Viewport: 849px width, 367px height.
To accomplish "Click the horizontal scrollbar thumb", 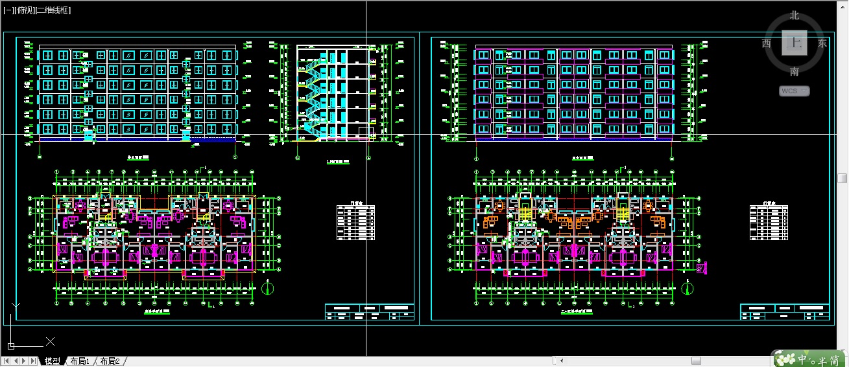I will 696,361.
